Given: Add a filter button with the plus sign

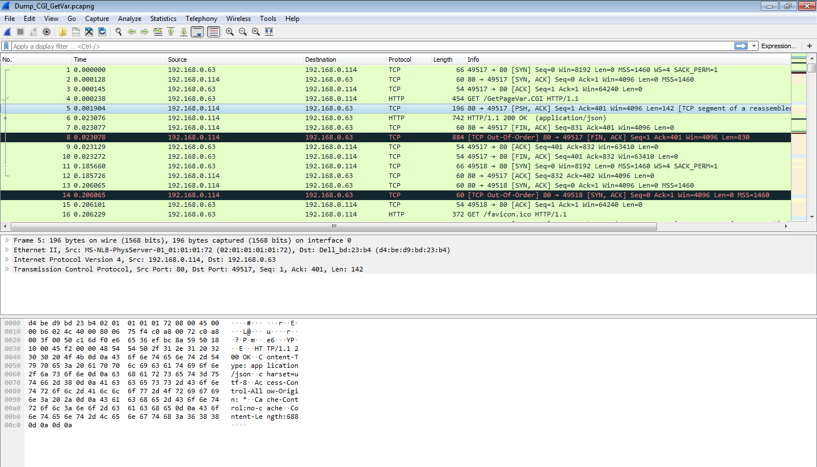Looking at the screenshot, I should click(810, 46).
